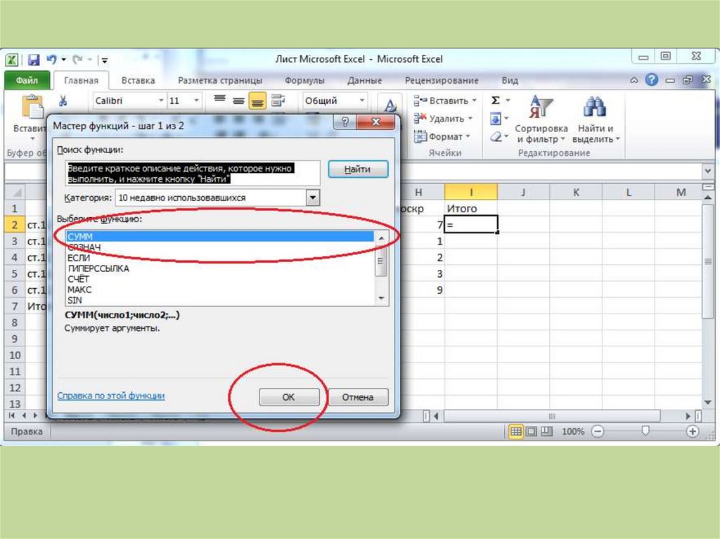Click the Fill down arrow icon
The image size is (720, 539).
(496, 119)
